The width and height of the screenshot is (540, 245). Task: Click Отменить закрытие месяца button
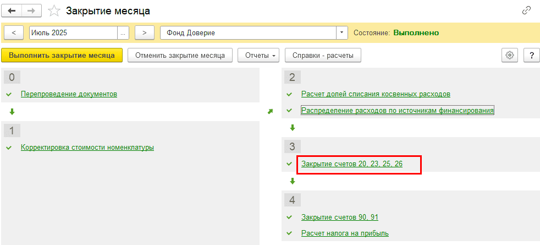pyautogui.click(x=180, y=55)
